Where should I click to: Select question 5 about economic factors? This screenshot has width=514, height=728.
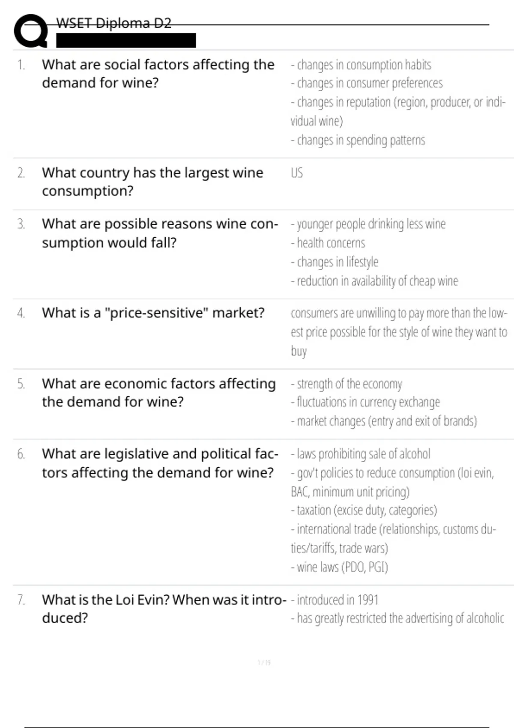158,393
